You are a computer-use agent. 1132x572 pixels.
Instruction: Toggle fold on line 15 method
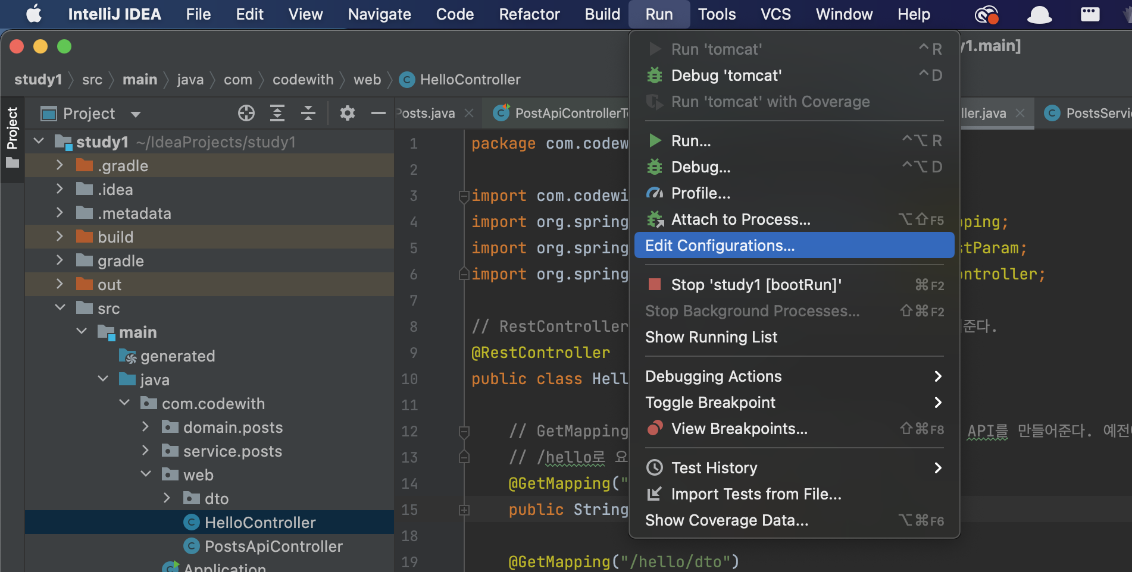(464, 510)
